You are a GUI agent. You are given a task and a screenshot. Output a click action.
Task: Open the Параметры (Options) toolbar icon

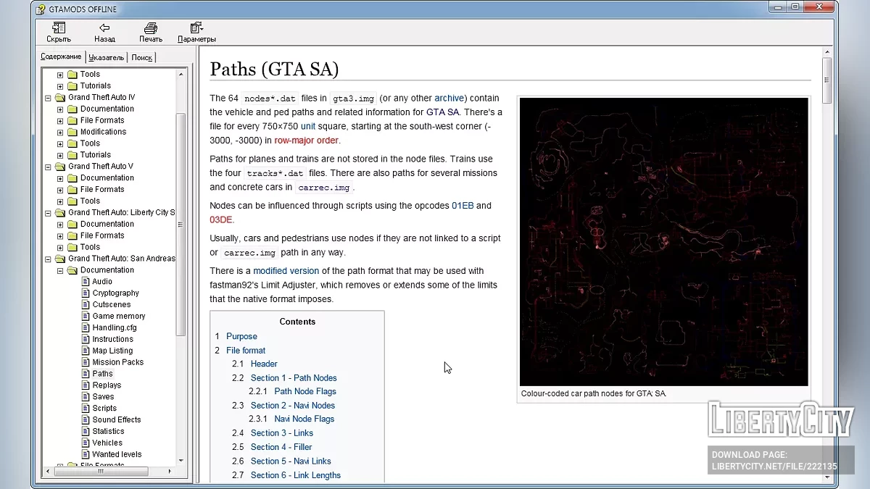tap(196, 28)
